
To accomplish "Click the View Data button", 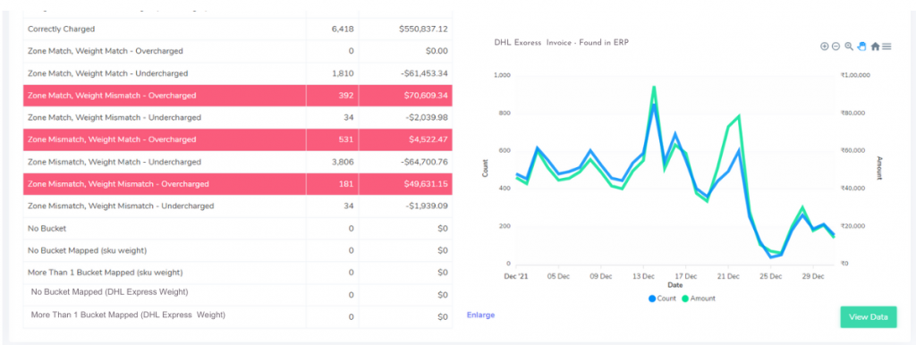I will pyautogui.click(x=869, y=317).
